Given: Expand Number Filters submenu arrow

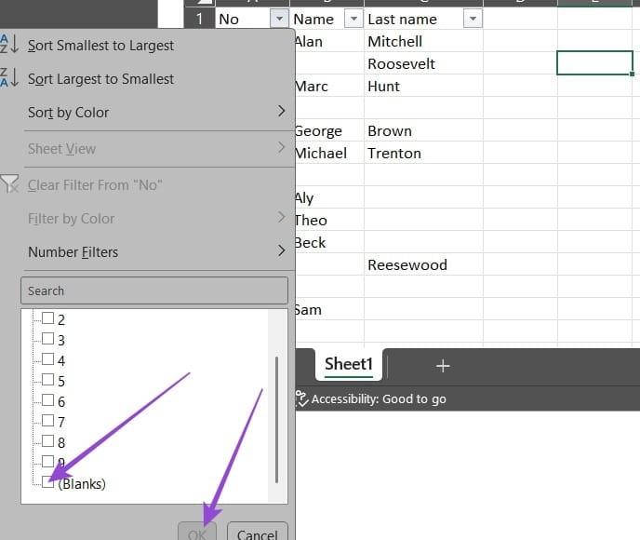Looking at the screenshot, I should (x=281, y=250).
